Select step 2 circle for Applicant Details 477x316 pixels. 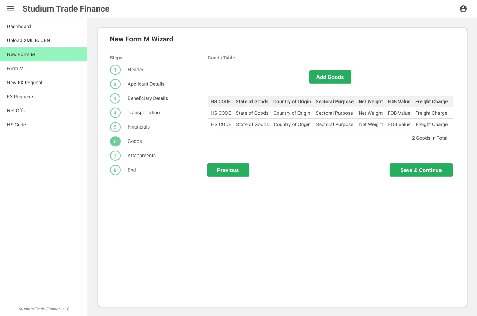[115, 84]
